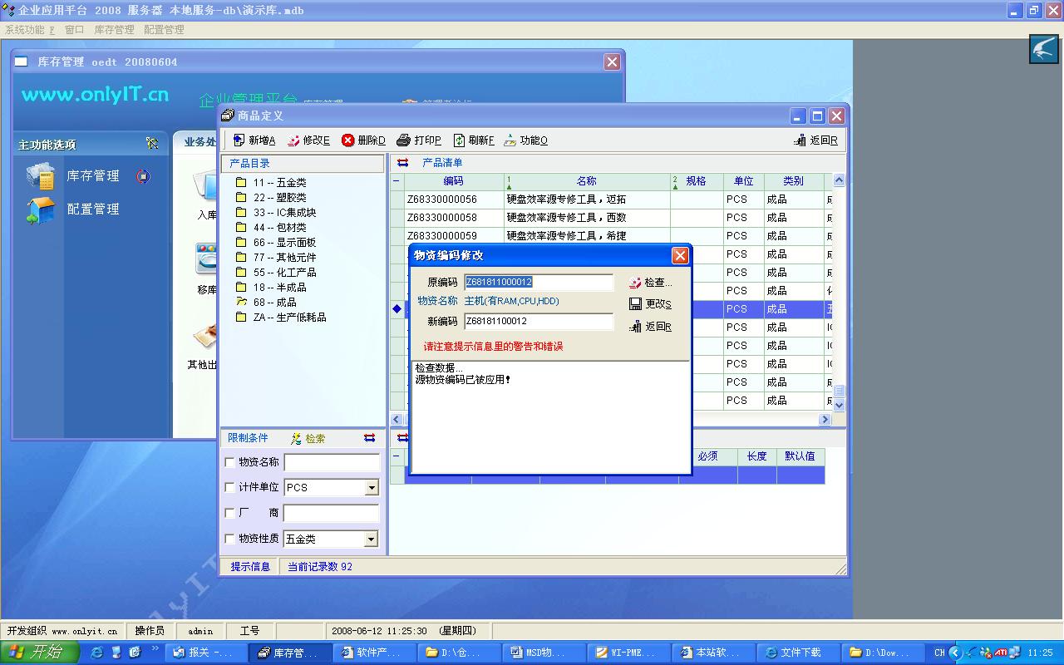Viewport: 1064px width, 665px height.
Task: Click the 新增 (Add) toolbar icon
Action: 239,140
